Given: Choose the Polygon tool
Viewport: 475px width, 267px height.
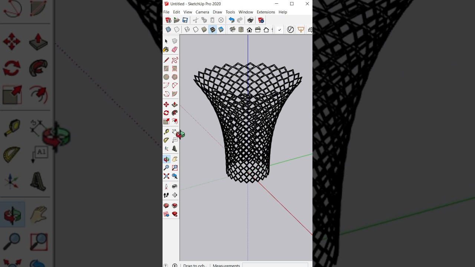Looking at the screenshot, I should [174, 77].
